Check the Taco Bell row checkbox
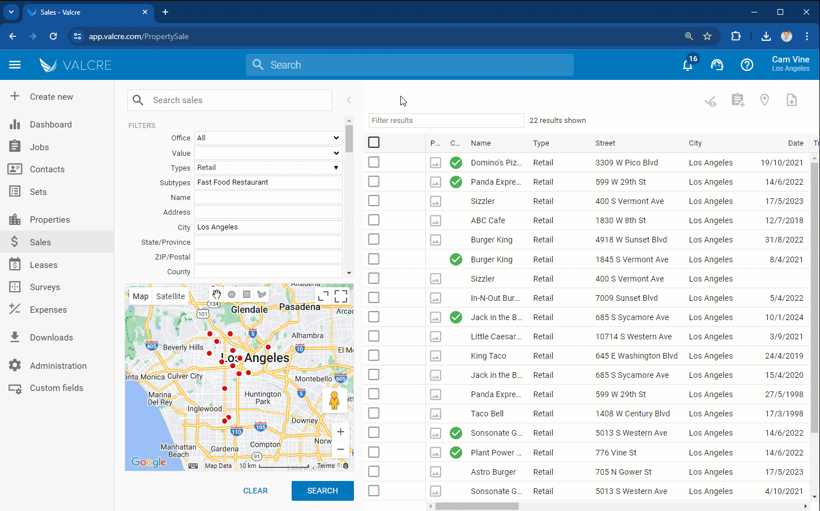Image resolution: width=820 pixels, height=511 pixels. 374,413
